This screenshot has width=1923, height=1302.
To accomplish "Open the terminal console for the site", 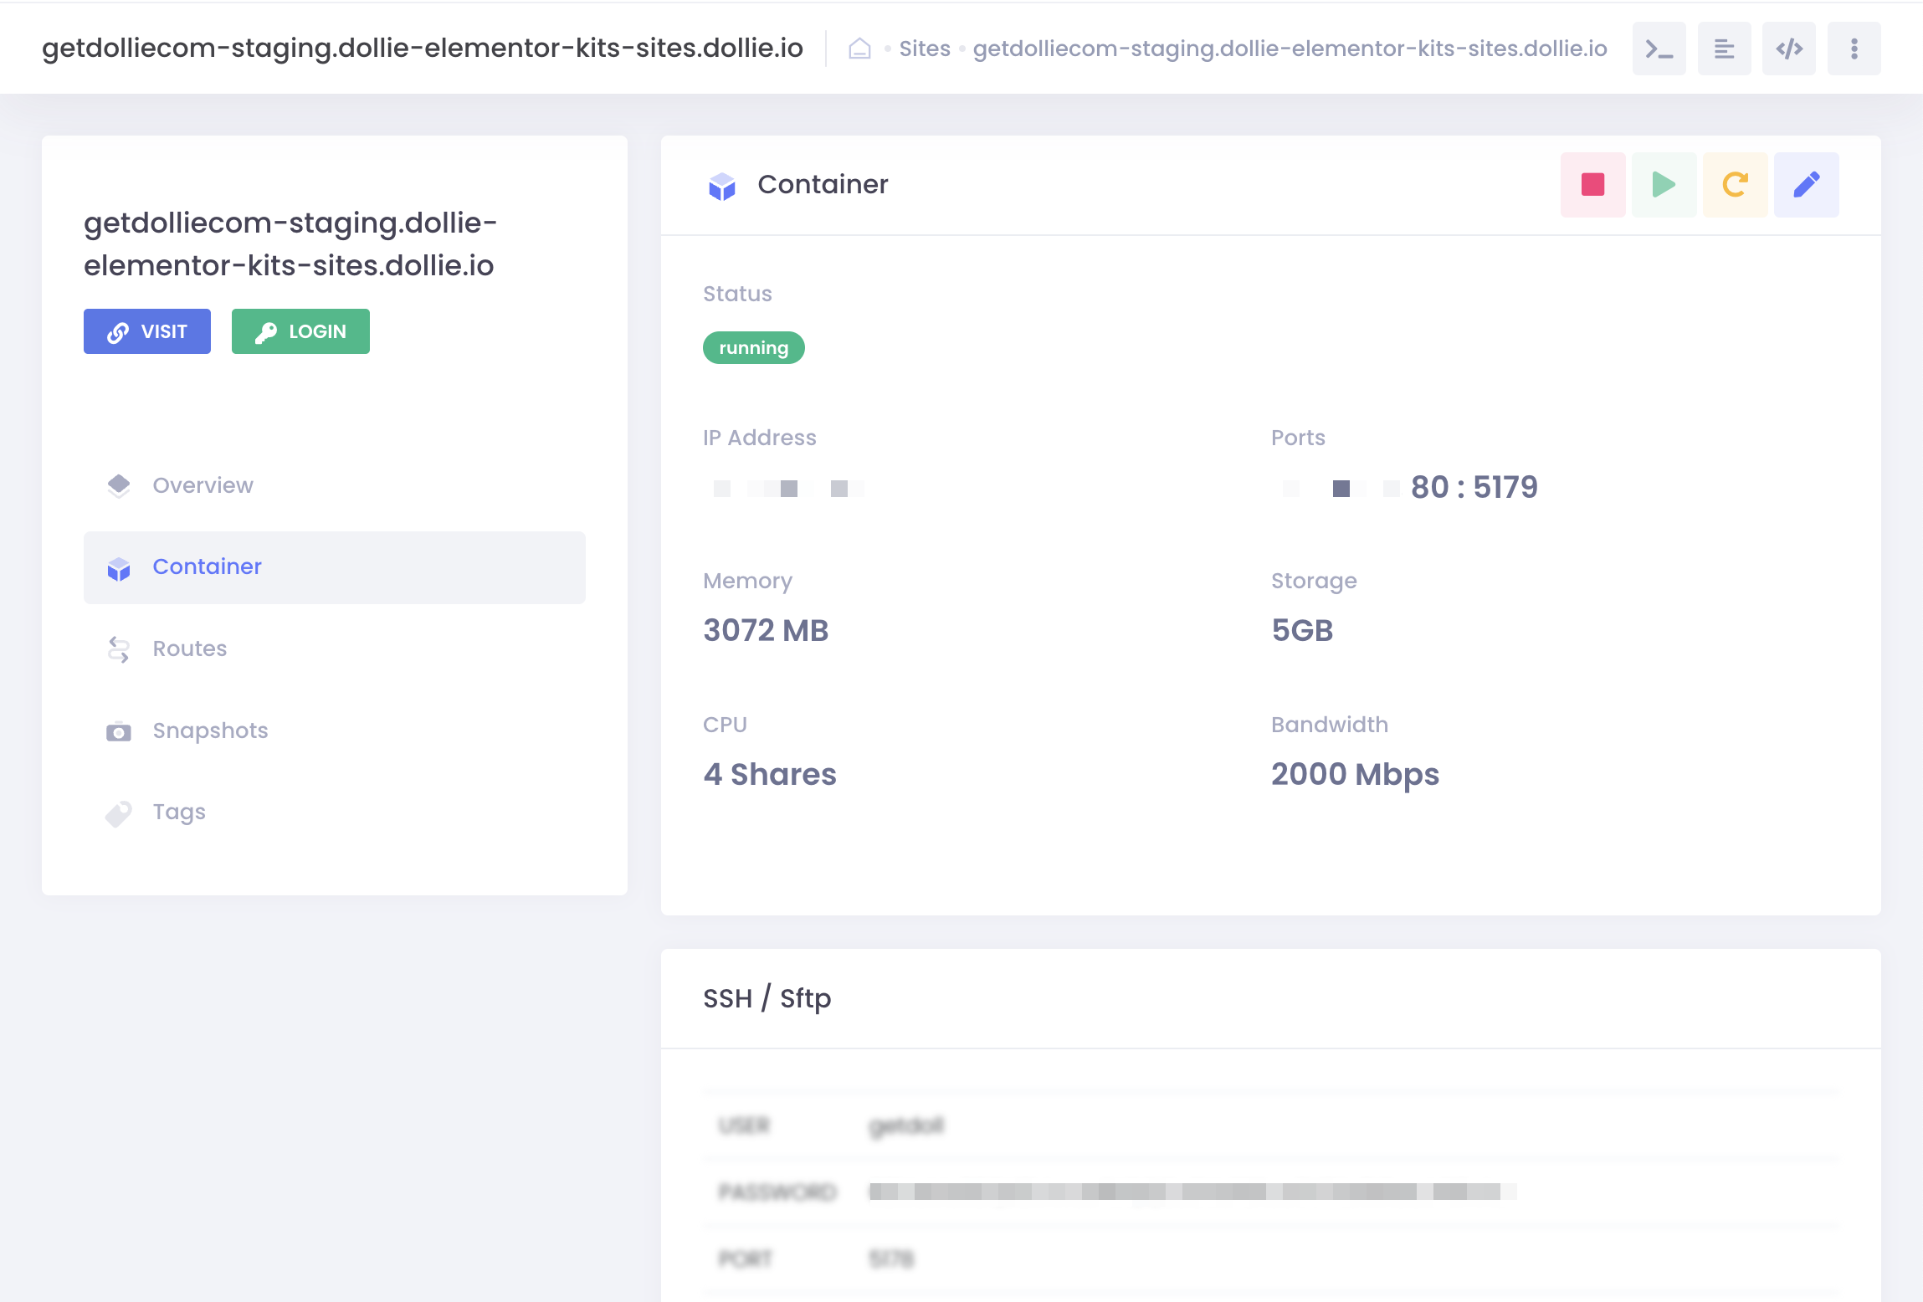I will (1658, 48).
